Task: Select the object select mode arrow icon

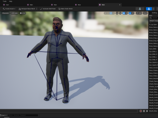Action: pyautogui.click(x=105, y=13)
